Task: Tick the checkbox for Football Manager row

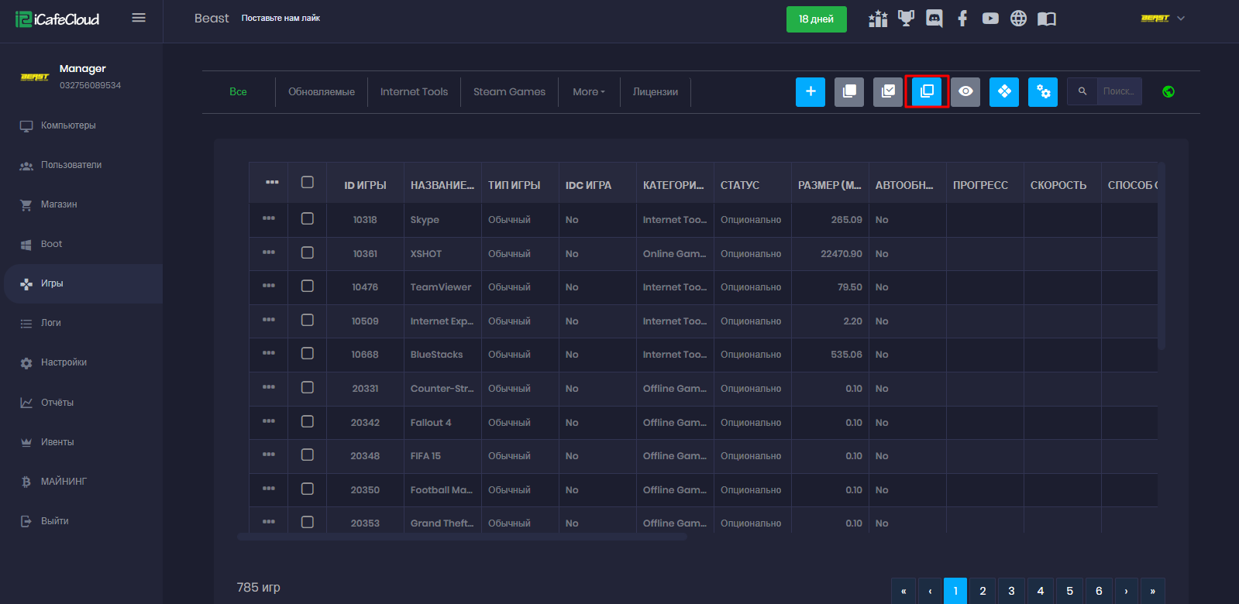Action: (x=308, y=489)
